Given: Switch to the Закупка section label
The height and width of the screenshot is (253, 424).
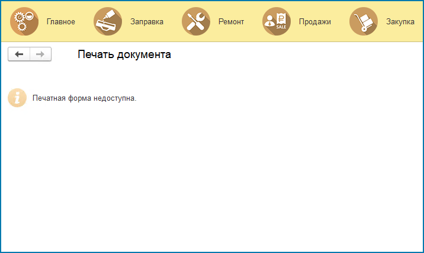Looking at the screenshot, I should click(400, 22).
